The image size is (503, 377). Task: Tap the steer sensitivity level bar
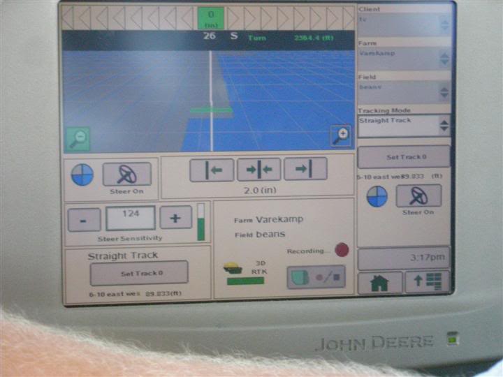pyautogui.click(x=201, y=222)
